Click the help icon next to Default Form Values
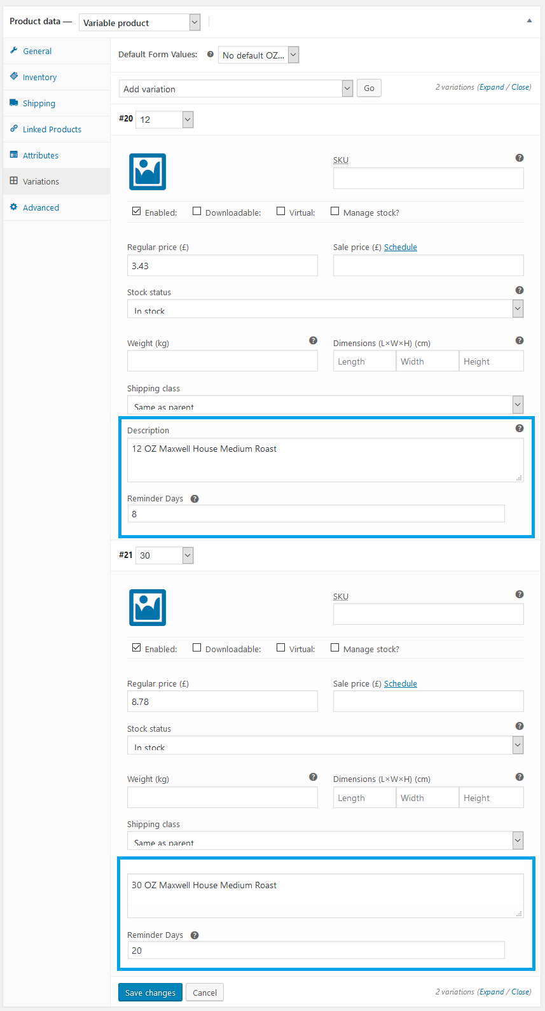This screenshot has width=545, height=1011. (210, 55)
